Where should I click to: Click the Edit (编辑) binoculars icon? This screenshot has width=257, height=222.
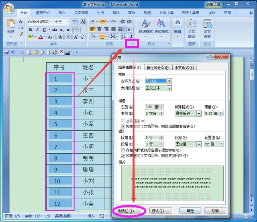(x=177, y=26)
